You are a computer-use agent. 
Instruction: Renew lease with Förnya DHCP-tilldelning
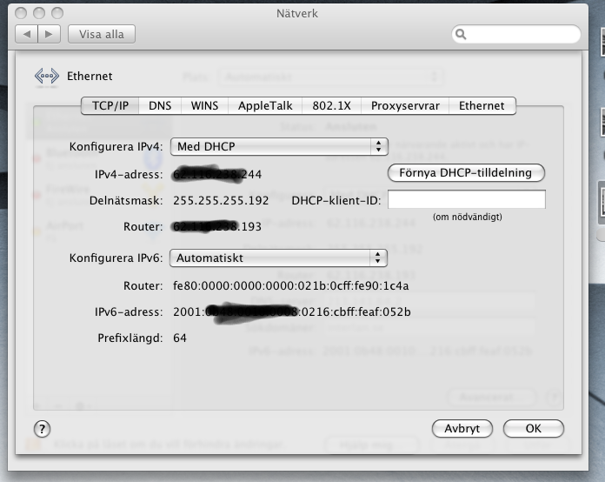tap(466, 172)
